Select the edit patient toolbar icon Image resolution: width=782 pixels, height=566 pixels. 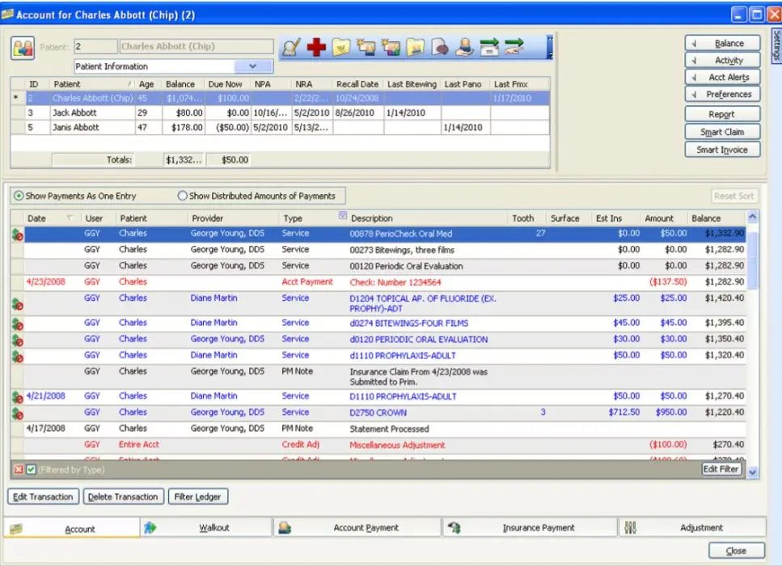click(x=293, y=47)
